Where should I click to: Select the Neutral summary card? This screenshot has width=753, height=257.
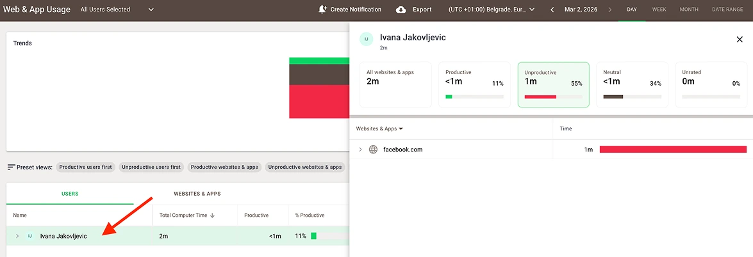click(x=632, y=84)
